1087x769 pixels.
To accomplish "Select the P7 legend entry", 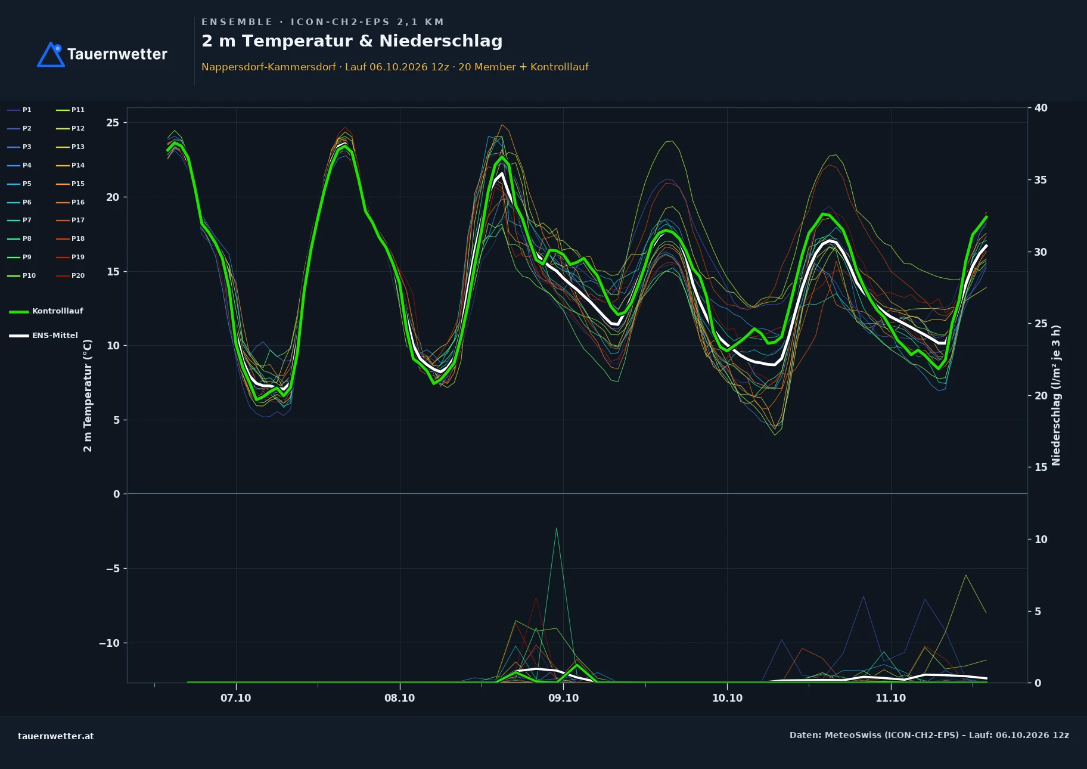I will point(19,220).
